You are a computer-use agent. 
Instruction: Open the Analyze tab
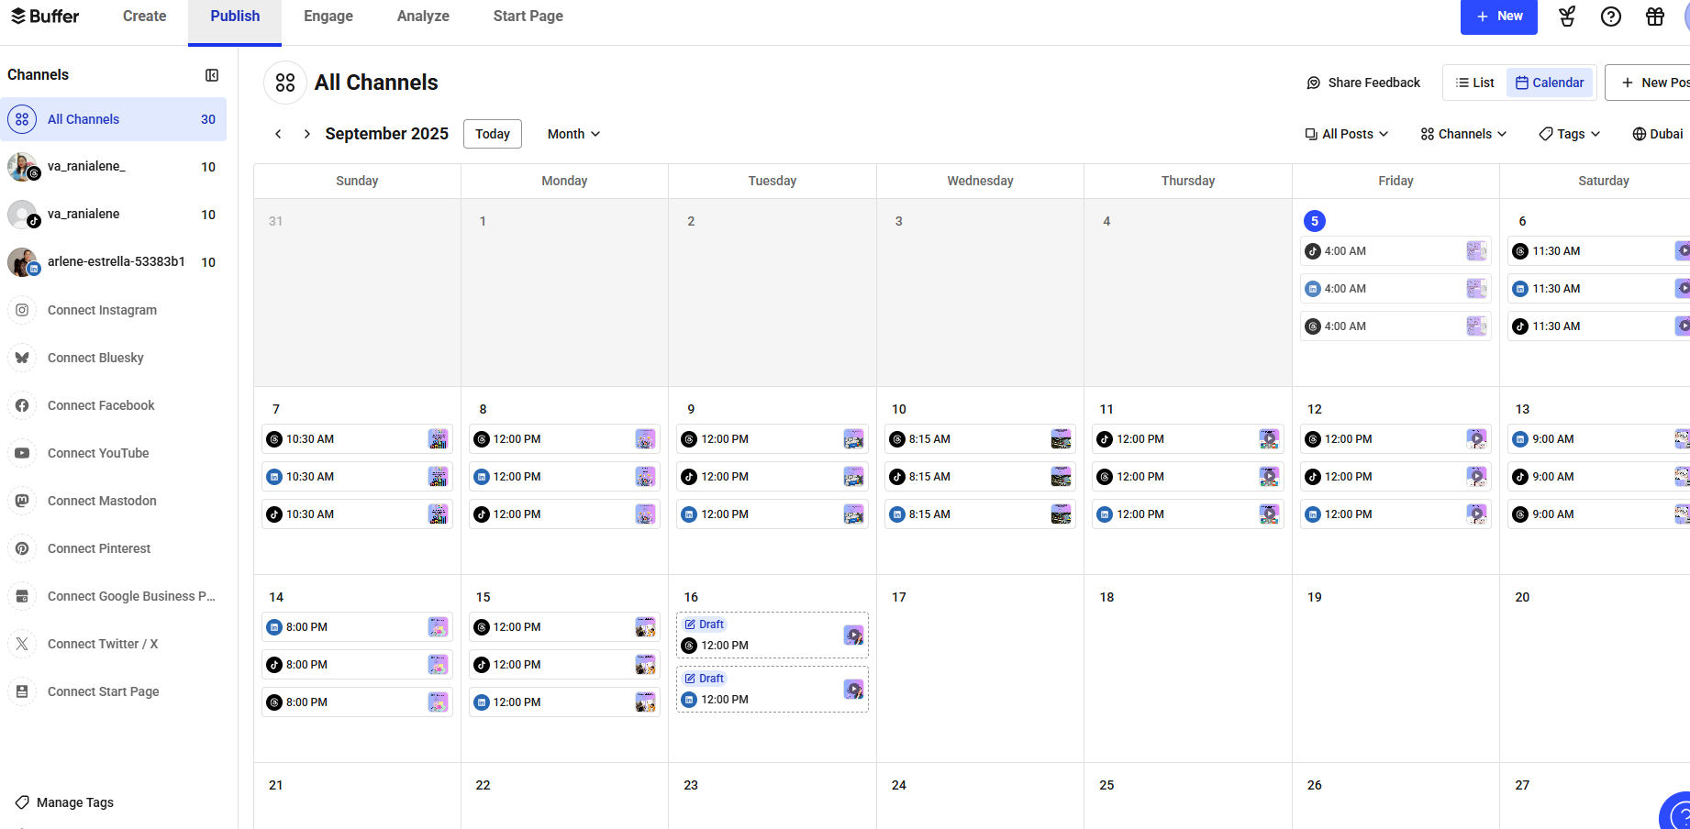tap(423, 17)
